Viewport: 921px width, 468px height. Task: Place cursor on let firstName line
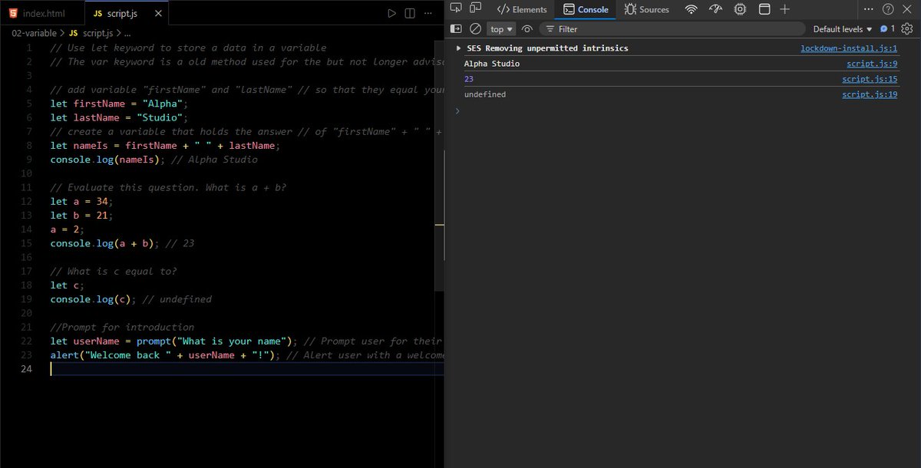click(119, 104)
